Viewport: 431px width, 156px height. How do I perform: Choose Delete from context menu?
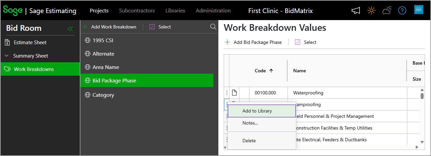(262, 141)
